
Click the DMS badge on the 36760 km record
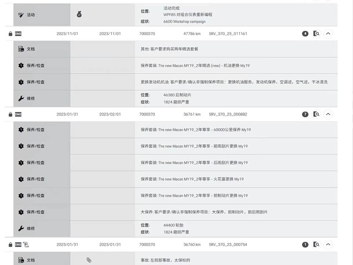18,244
